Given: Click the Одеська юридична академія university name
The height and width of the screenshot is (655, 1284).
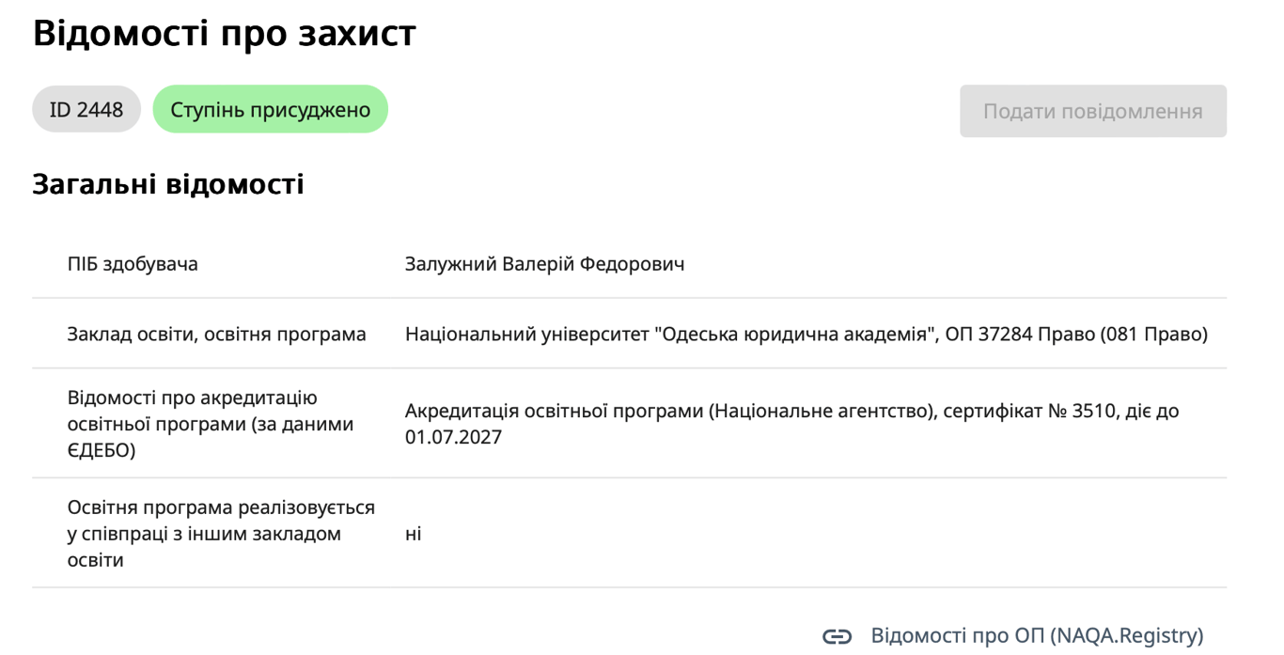Looking at the screenshot, I should tap(791, 335).
